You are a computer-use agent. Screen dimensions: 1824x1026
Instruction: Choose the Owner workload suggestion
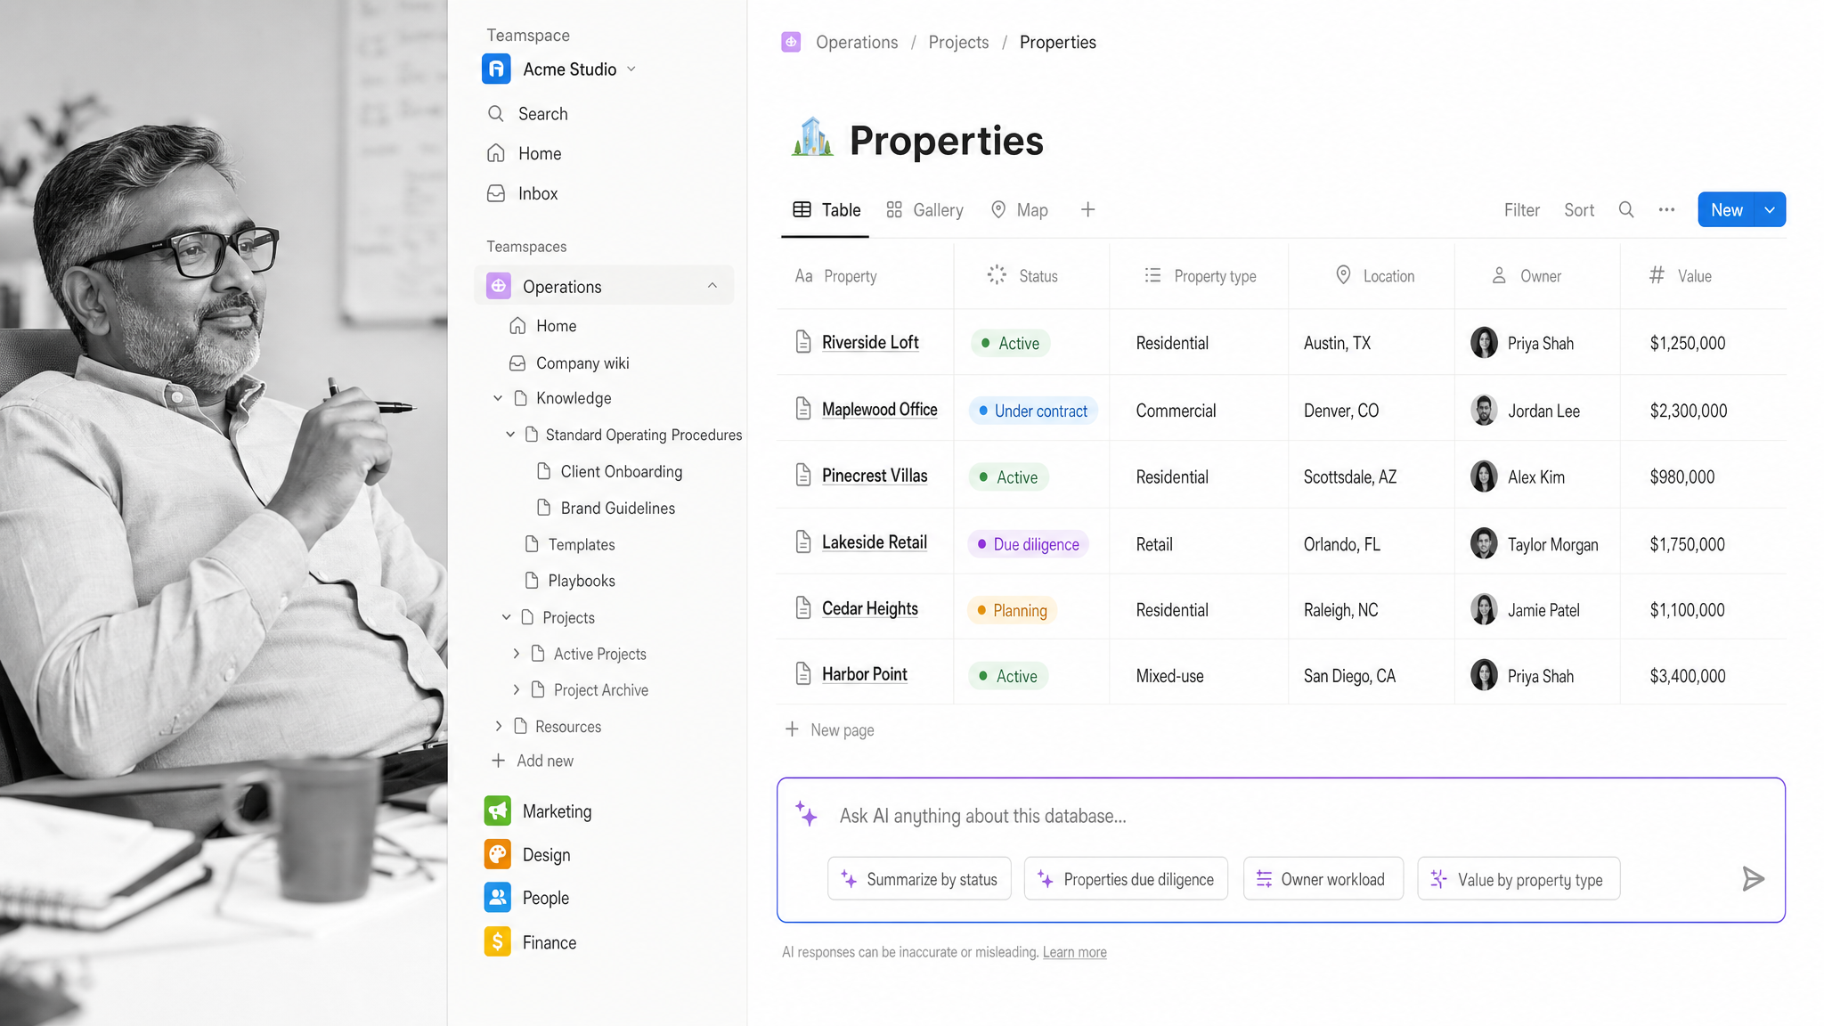(x=1323, y=879)
